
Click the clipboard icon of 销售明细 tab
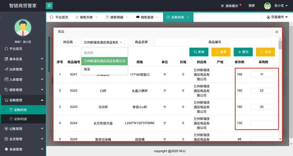pos(107,17)
